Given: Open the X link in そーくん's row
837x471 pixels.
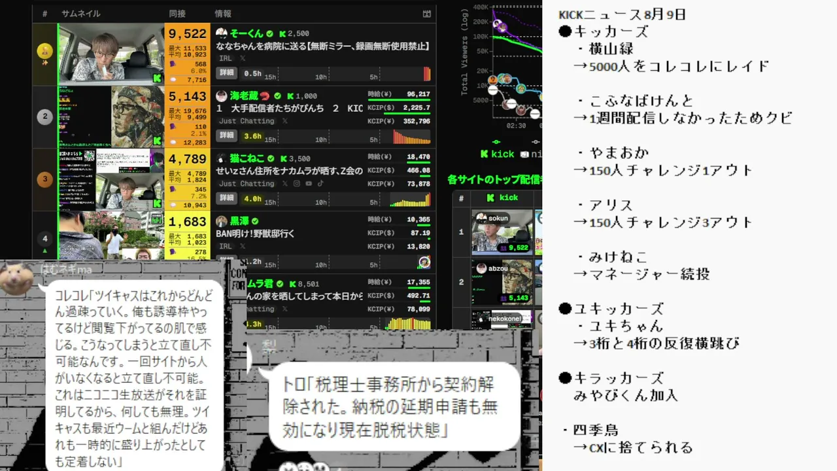Looking at the screenshot, I should pyautogui.click(x=243, y=58).
